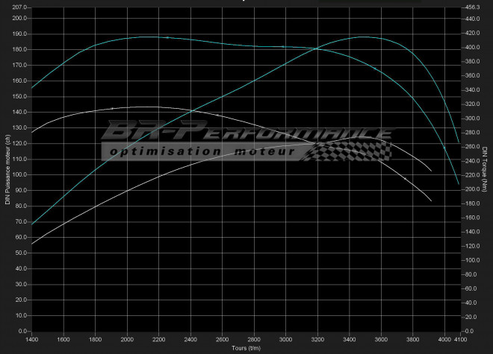Click the 2000 rpm tick label
The width and height of the screenshot is (493, 354).
[x=128, y=339]
